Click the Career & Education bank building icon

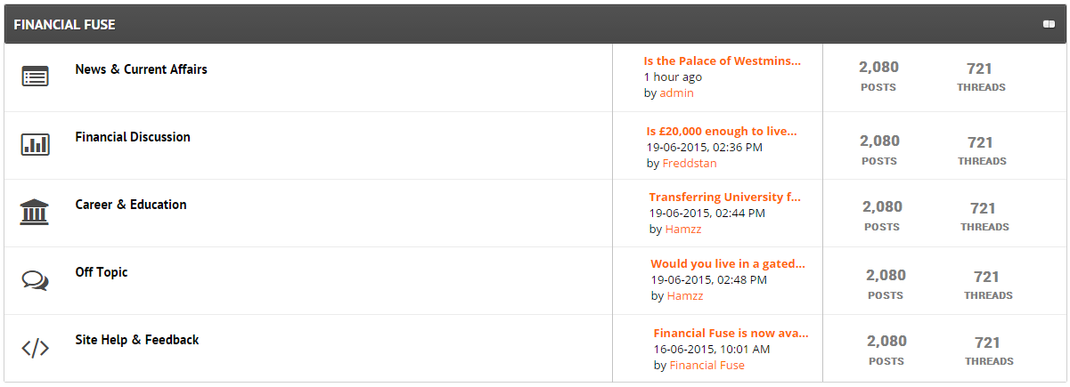tap(35, 213)
